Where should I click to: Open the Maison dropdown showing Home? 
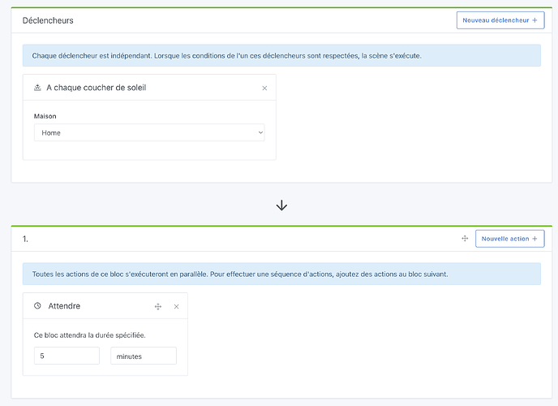point(149,132)
